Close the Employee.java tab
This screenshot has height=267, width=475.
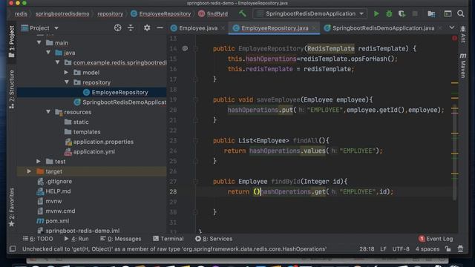pyautogui.click(x=223, y=28)
